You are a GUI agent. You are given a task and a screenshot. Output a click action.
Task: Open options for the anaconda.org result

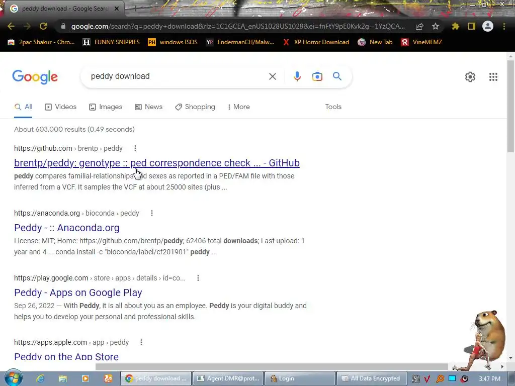[152, 213]
